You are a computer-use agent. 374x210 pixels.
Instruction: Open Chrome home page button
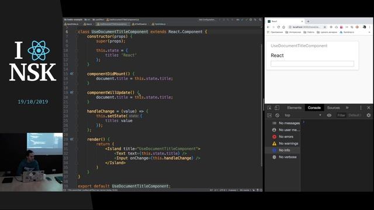coord(283,27)
